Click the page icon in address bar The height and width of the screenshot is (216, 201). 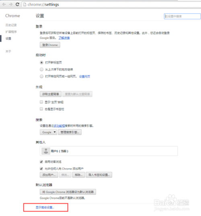point(25,4)
